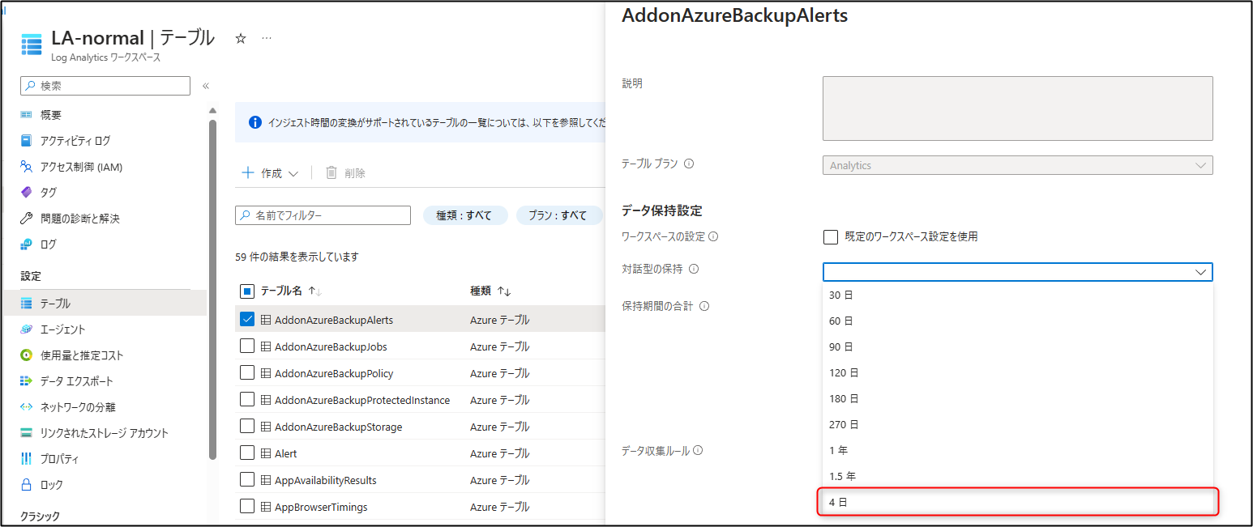This screenshot has height=527, width=1253.
Task: Click the sidebar vertical scrollbar
Action: tap(212, 289)
